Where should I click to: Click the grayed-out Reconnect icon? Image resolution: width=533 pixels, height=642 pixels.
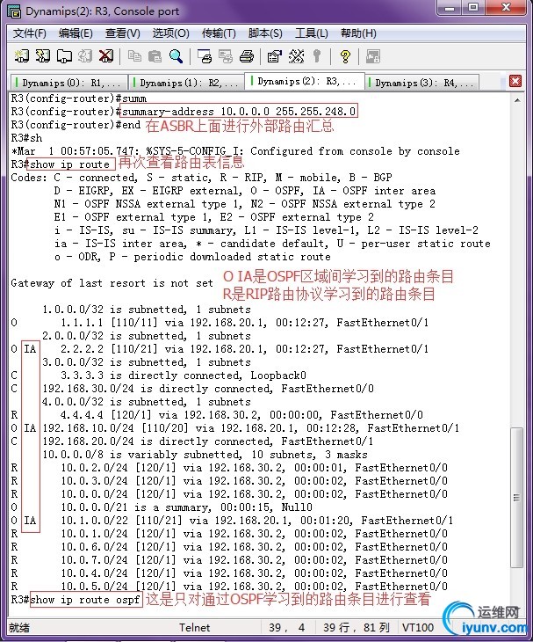pos(85,56)
